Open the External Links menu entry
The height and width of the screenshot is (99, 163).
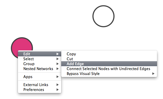click(x=39, y=85)
